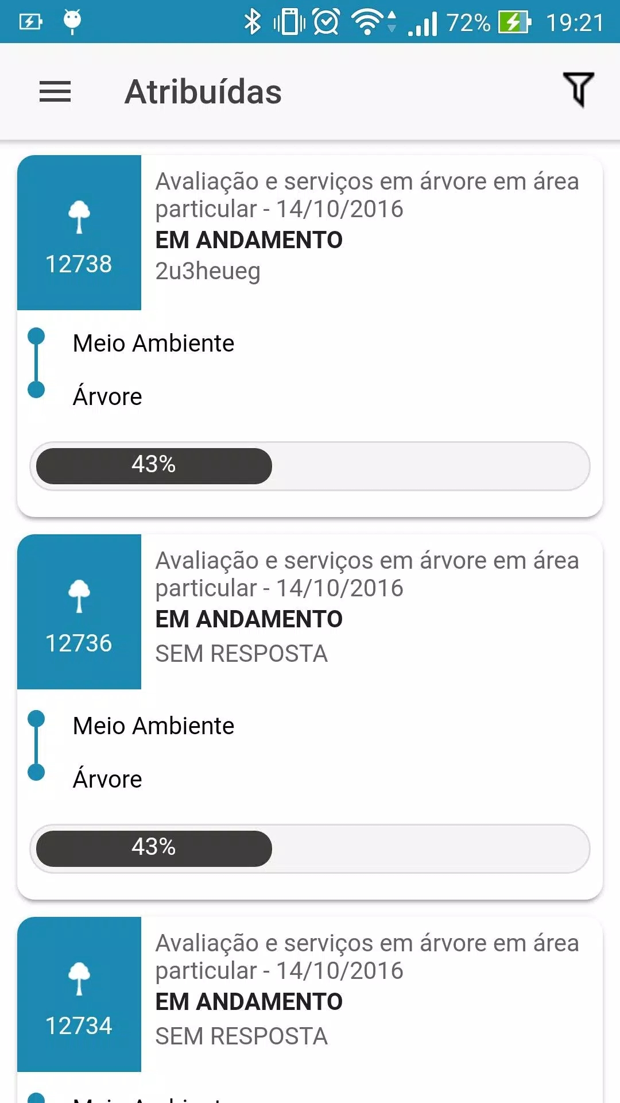This screenshot has width=620, height=1103.
Task: Select Meio Ambiente in first card
Action: pyautogui.click(x=153, y=344)
